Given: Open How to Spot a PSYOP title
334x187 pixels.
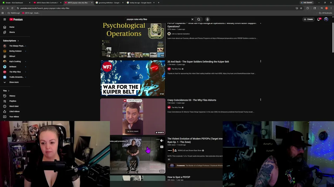Looking at the screenshot, I should [179, 177].
